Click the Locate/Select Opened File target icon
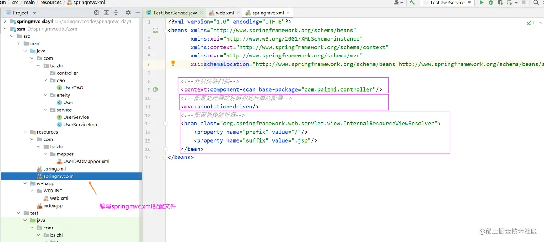544x242 pixels. 96,13
